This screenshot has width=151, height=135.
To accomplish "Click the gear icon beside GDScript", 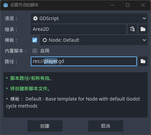I will [x=35, y=18].
